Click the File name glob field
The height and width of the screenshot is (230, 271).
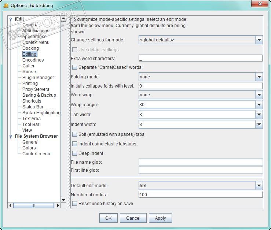tap(201, 162)
